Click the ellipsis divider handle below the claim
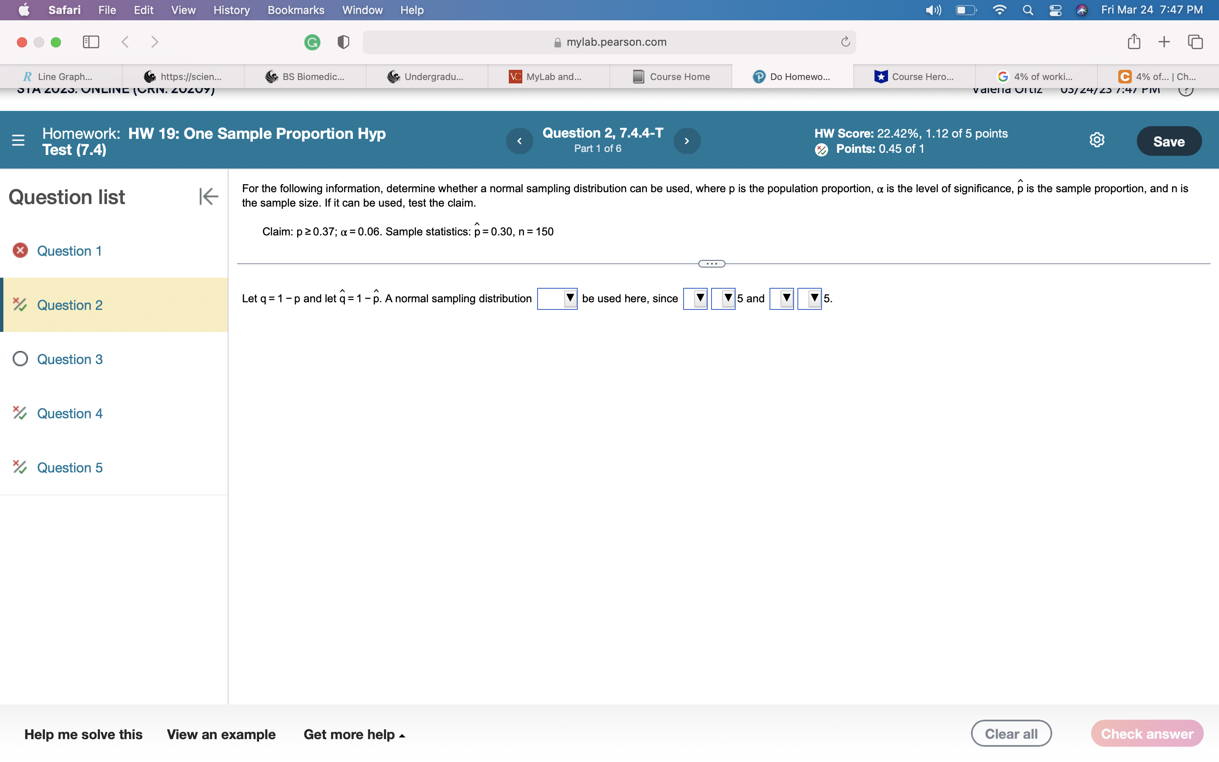This screenshot has height=762, width=1219. tap(711, 264)
